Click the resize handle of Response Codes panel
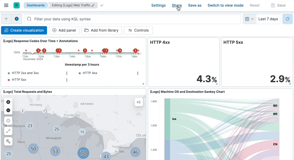The width and height of the screenshot is (294, 160). [x=143, y=84]
